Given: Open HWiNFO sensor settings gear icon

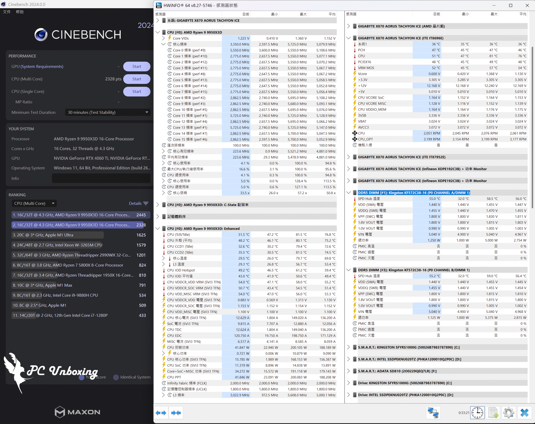Looking at the screenshot, I should pos(509,413).
